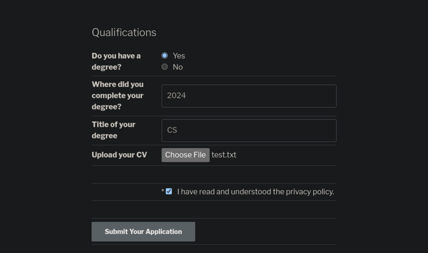Click the "Title of your degree" label
428x253 pixels.
pyautogui.click(x=113, y=130)
